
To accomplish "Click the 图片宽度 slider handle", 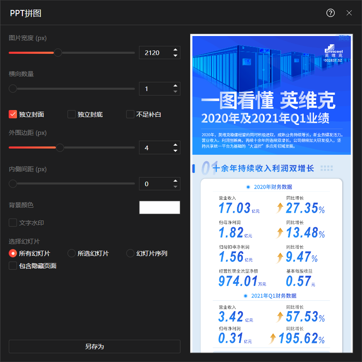I will pyautogui.click(x=58, y=53).
